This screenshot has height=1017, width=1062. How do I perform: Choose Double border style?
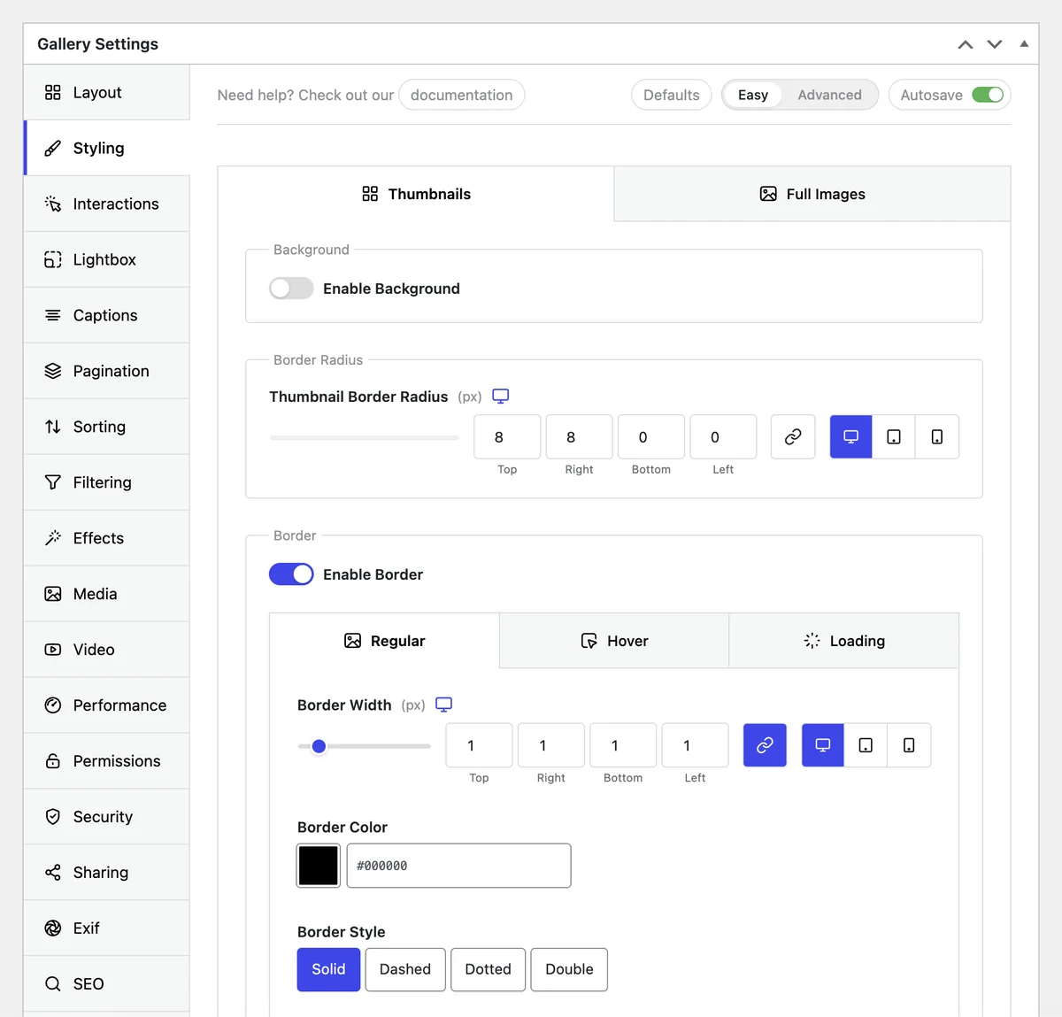click(x=569, y=969)
